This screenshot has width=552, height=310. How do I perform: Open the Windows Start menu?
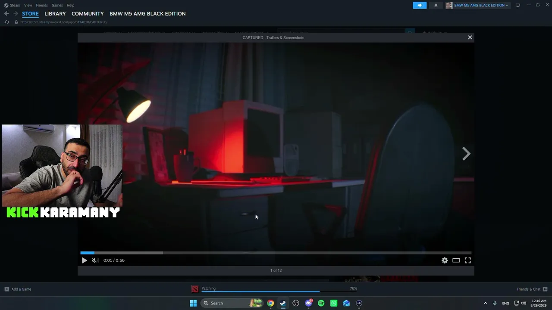(x=193, y=303)
